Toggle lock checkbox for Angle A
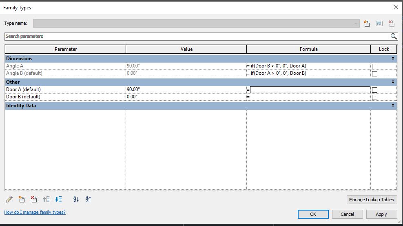 coord(374,66)
